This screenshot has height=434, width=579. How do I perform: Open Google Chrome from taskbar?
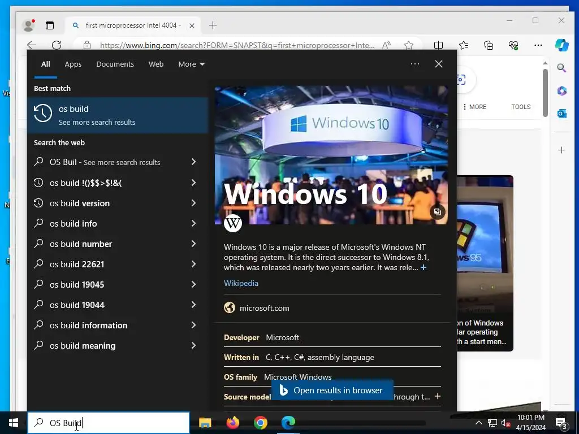[x=260, y=423]
